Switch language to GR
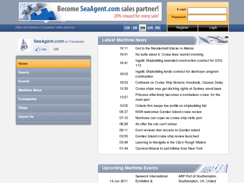244x183 pixels. [x=150, y=28]
